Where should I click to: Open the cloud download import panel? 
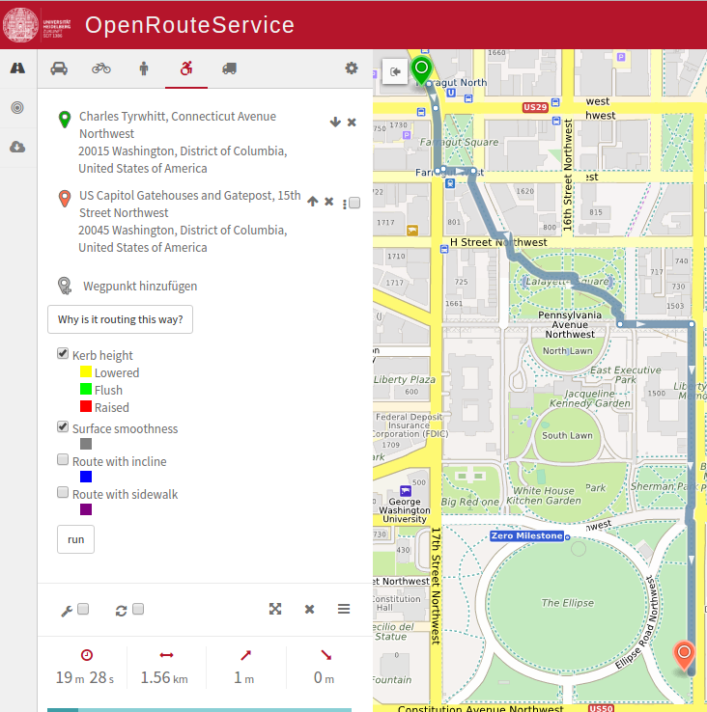[x=17, y=147]
